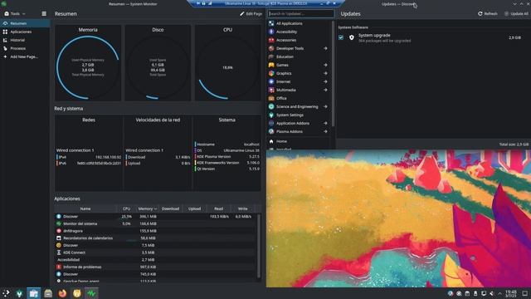Select Recordatorios de calendarios row

click(x=155, y=238)
